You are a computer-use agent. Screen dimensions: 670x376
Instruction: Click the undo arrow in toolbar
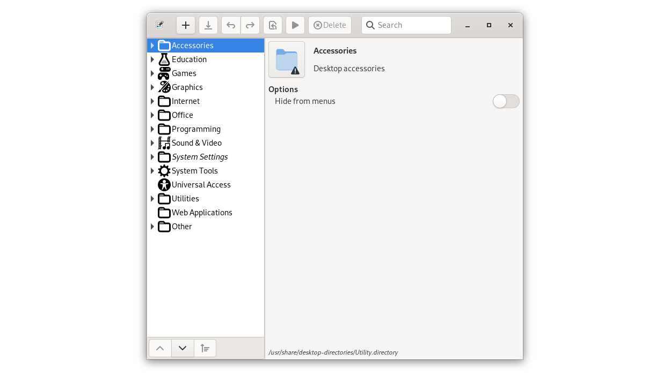[x=231, y=25]
